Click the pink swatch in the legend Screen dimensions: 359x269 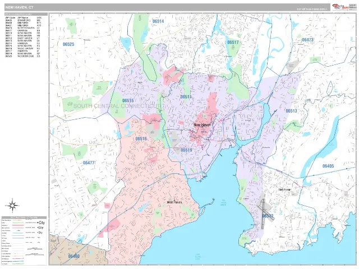coord(18,225)
